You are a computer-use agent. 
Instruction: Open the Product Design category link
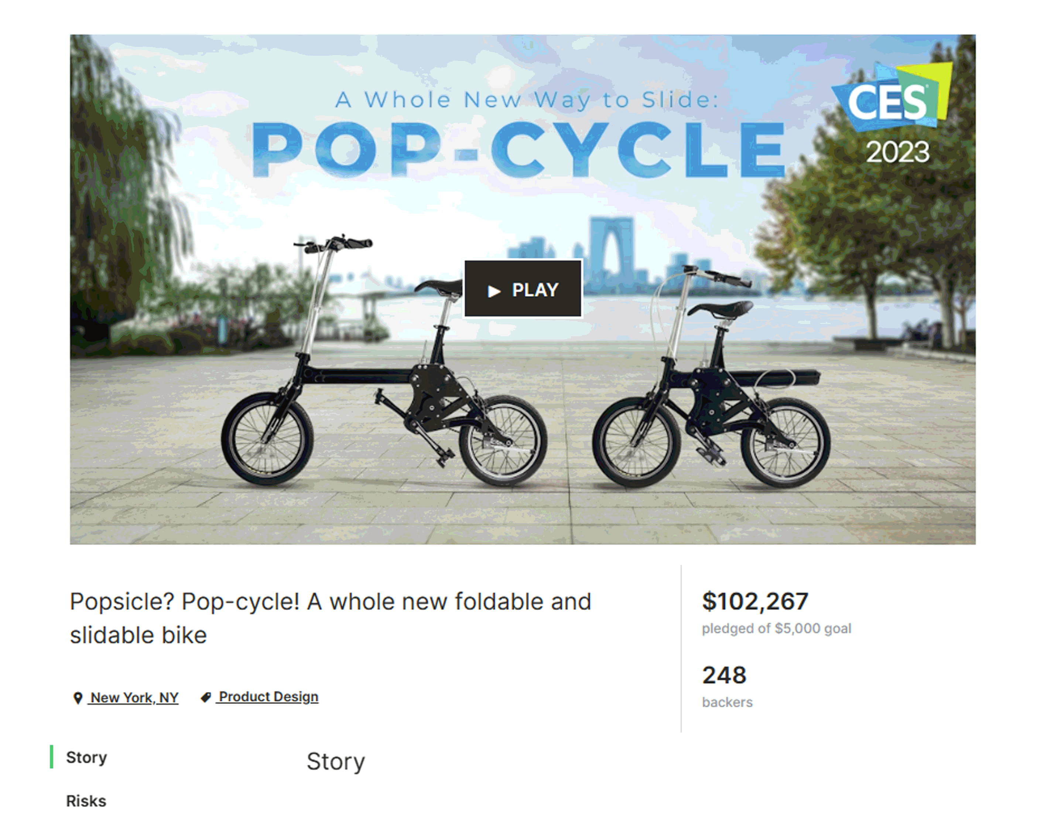click(268, 696)
